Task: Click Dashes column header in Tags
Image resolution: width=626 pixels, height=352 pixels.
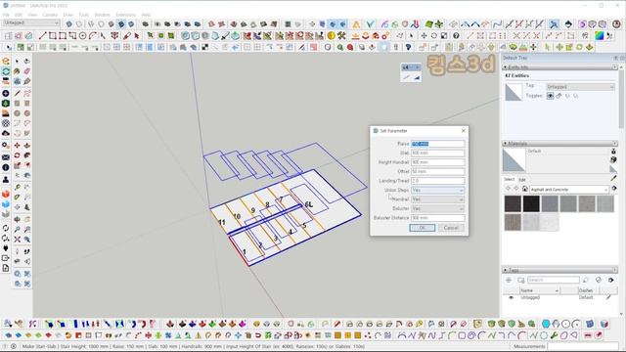Action: 589,290
